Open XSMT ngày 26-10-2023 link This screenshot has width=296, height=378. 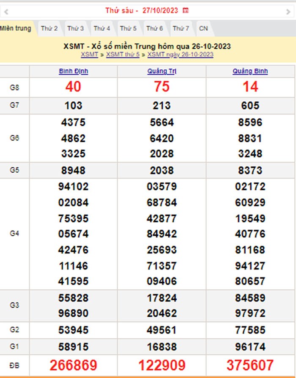[x=180, y=54]
